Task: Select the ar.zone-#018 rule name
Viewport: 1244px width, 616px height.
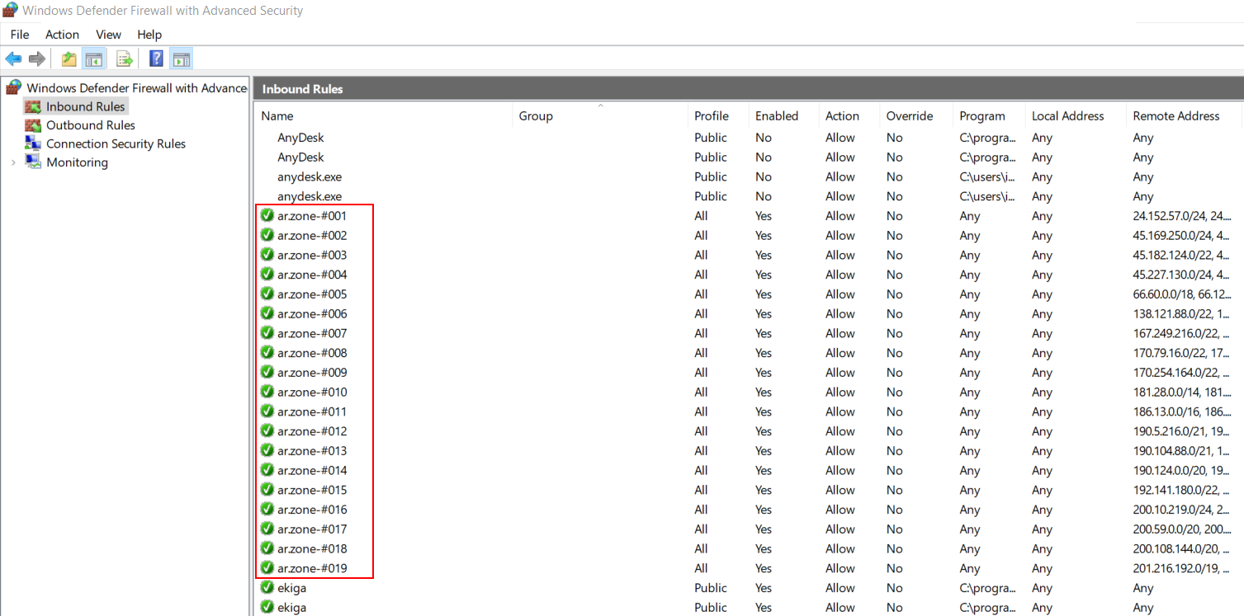Action: [x=312, y=548]
